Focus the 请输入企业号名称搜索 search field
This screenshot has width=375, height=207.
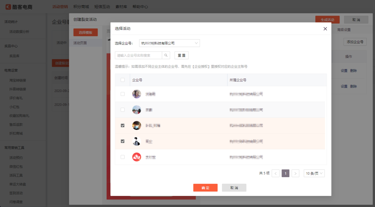(139, 55)
